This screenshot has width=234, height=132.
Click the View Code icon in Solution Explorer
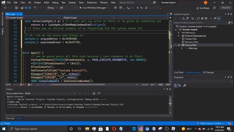211,18
